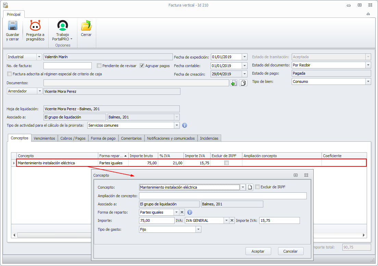
Task: Open the Forma de pago tab
Action: [x=103, y=138]
